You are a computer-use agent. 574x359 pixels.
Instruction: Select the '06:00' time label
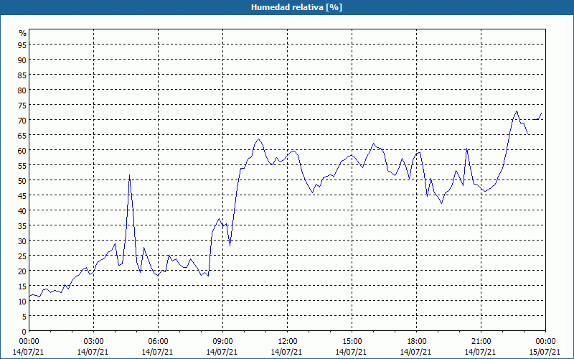(x=158, y=342)
